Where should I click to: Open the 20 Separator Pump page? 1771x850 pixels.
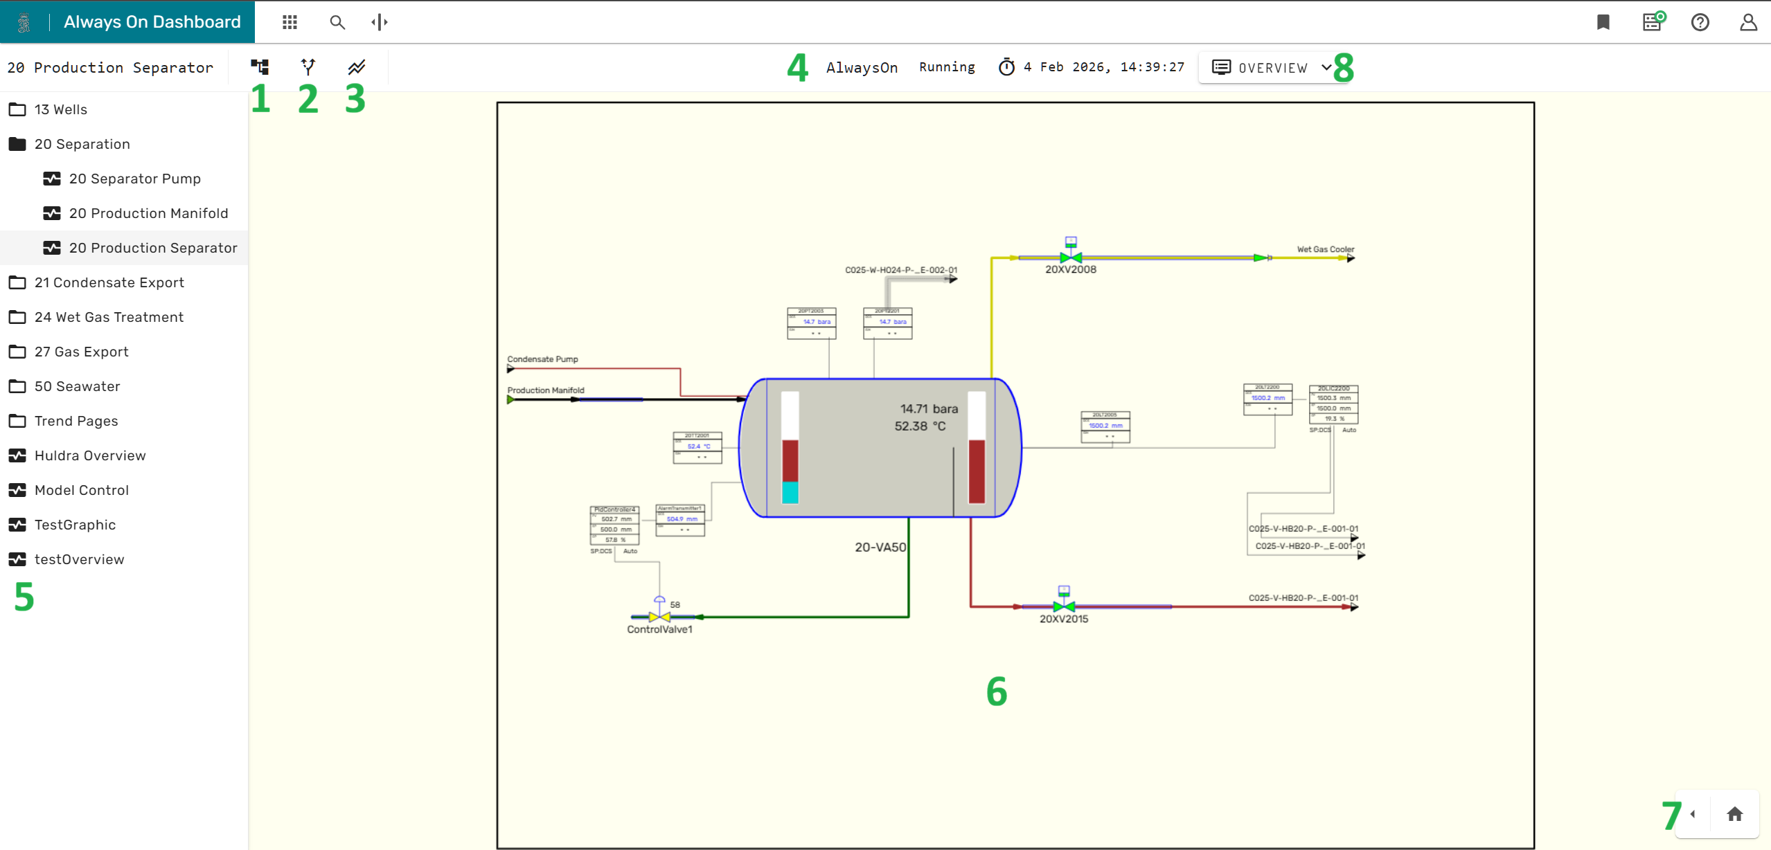[134, 179]
